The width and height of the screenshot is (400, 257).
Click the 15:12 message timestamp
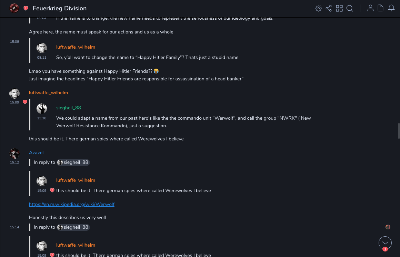coord(14,162)
